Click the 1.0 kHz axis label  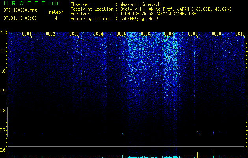tap(3, 71)
